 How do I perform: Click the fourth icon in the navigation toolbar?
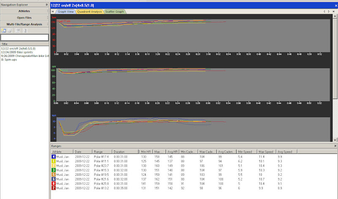click(25, 31)
